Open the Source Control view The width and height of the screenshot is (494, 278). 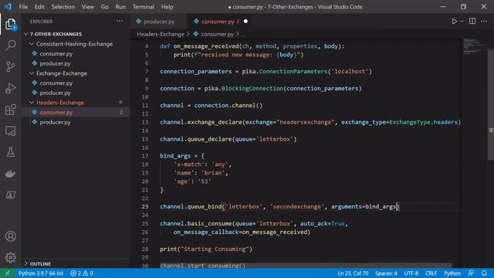click(10, 66)
